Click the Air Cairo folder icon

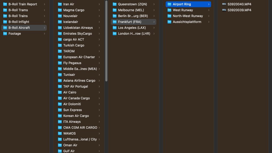coord(60,92)
